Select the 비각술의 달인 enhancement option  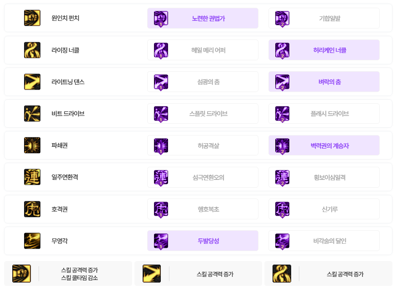(x=324, y=241)
